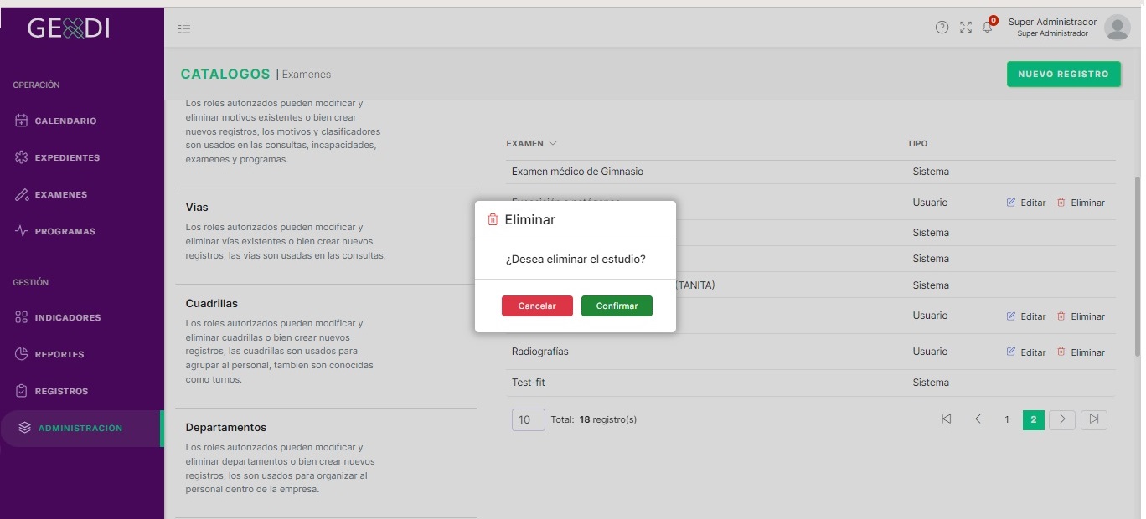This screenshot has height=519, width=1146.
Task: Toggle the sidebar hamburger menu icon
Action: click(184, 28)
